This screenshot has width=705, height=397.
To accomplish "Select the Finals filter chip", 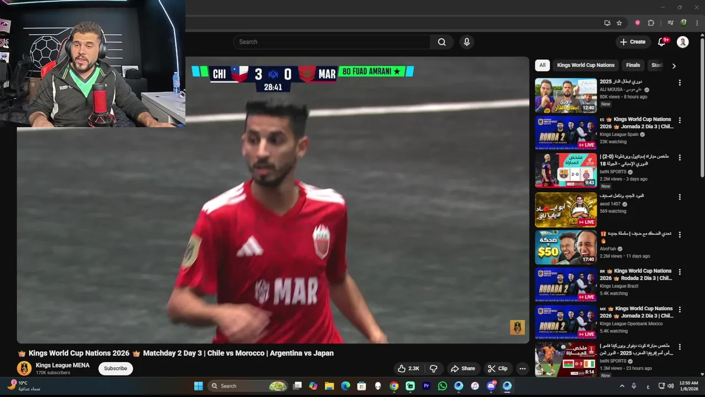I will 633,65.
